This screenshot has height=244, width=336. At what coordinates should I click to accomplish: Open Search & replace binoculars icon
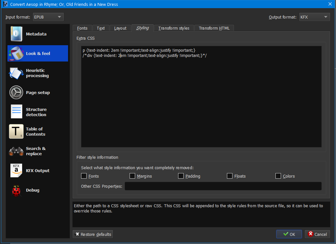[16, 151]
